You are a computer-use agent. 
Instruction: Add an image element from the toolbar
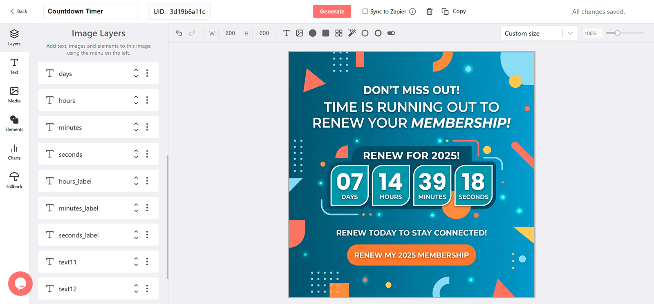pos(300,33)
